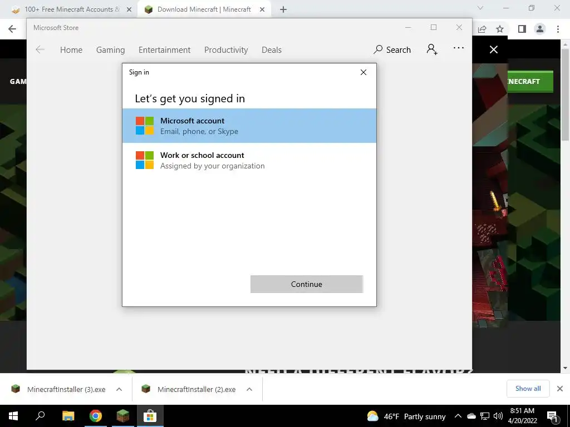Open network settings tray icon

pyautogui.click(x=485, y=416)
